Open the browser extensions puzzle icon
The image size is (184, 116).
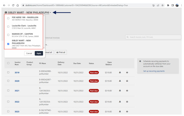tap(168, 5)
